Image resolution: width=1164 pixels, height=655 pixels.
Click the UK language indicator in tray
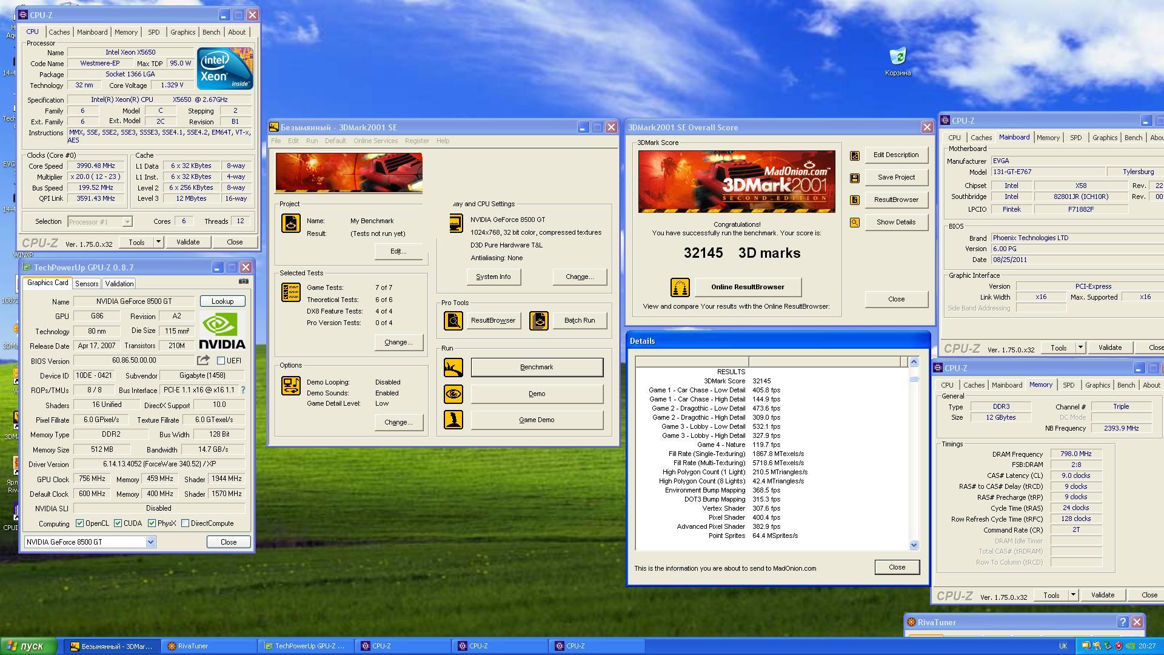[x=1063, y=647]
